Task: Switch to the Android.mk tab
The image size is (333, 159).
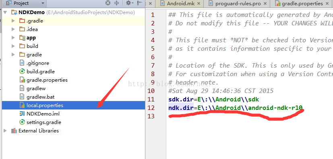Action: [181, 3]
